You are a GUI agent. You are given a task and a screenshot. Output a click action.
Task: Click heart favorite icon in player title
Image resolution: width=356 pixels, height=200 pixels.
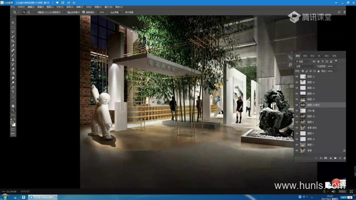[57, 3]
